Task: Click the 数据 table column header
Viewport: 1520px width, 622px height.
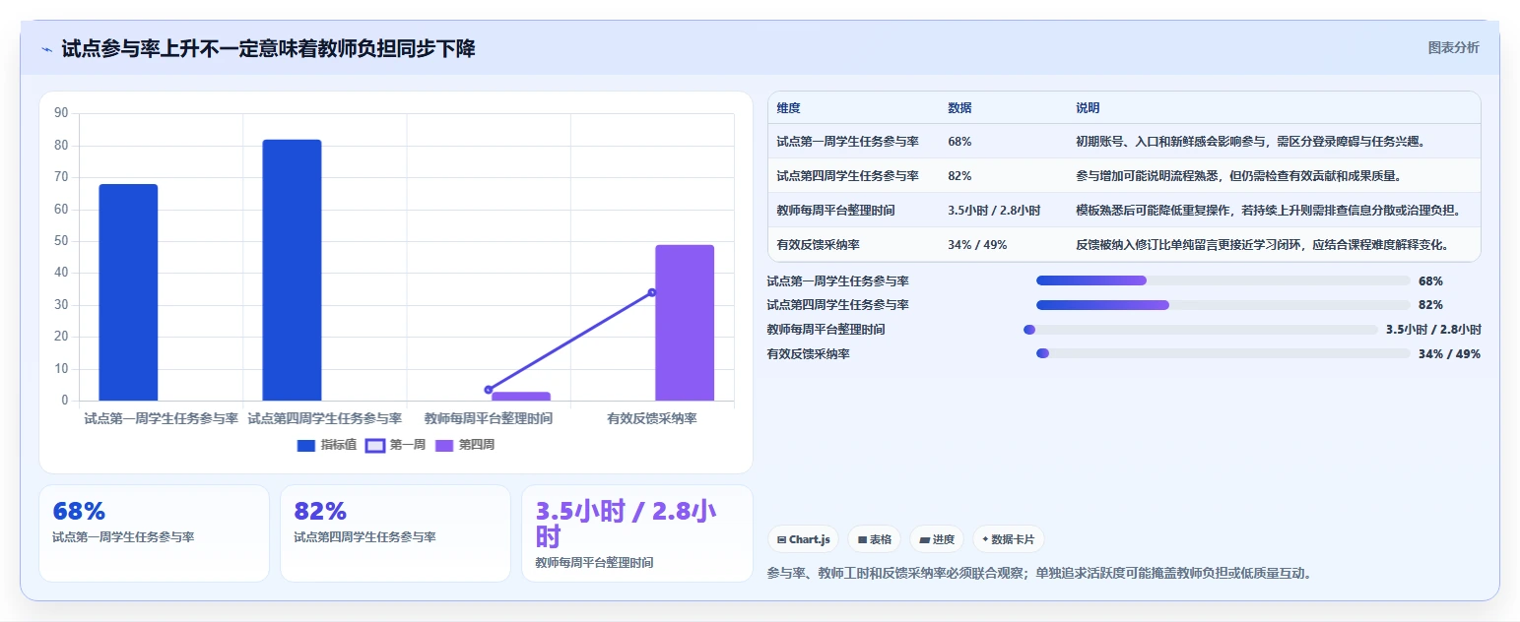Action: click(959, 108)
